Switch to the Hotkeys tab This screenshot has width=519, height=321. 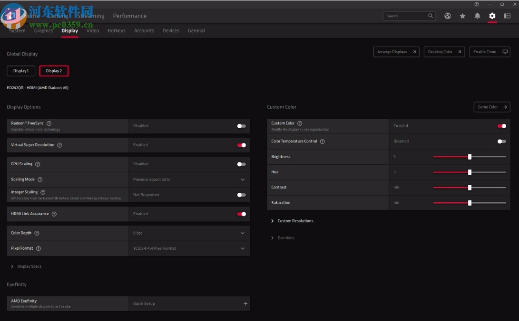pyautogui.click(x=116, y=30)
